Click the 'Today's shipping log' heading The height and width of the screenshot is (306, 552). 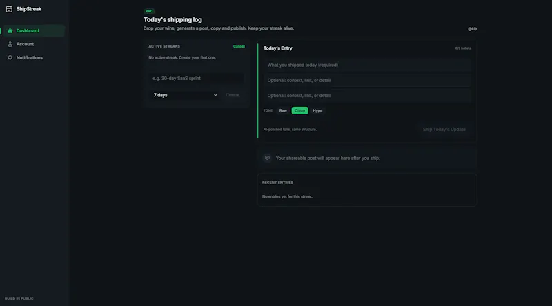[x=172, y=20]
